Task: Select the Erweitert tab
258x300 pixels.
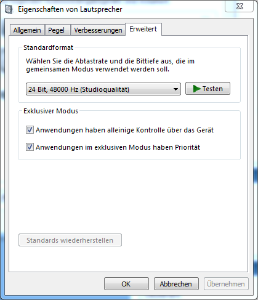Action: 143,29
